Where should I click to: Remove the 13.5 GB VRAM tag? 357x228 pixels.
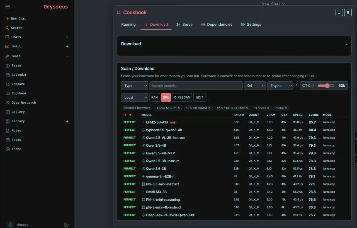pyautogui.click(x=209, y=108)
